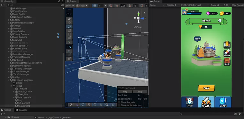The width and height of the screenshot is (244, 119).
Task: Collapse the Popup object in Hierarchy
Action: (11, 86)
